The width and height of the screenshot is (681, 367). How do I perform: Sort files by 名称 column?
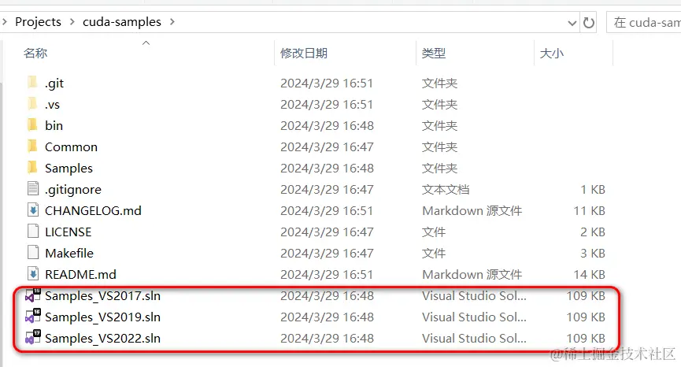(x=35, y=53)
